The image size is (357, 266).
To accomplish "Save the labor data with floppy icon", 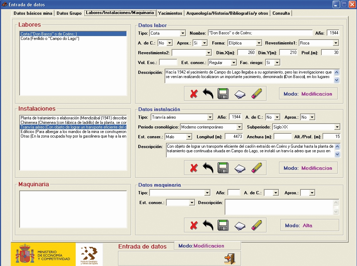I will click(223, 94).
